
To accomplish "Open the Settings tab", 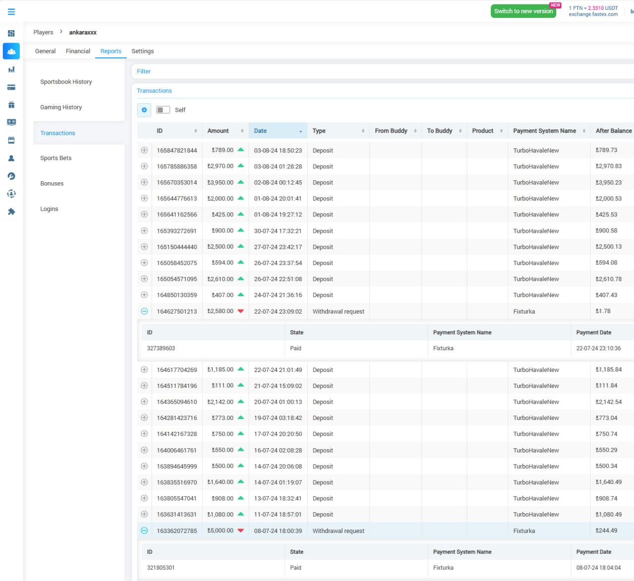I will [x=143, y=51].
